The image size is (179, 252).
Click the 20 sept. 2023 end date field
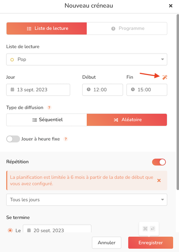click(57, 229)
